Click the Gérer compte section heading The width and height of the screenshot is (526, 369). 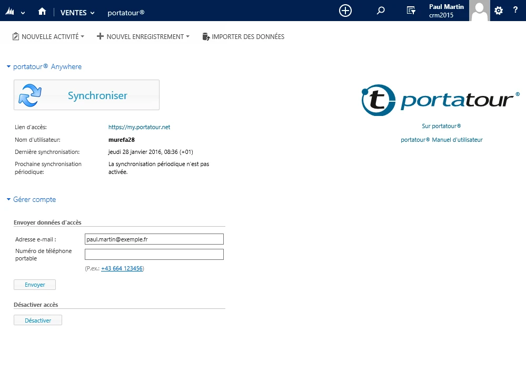pos(35,199)
